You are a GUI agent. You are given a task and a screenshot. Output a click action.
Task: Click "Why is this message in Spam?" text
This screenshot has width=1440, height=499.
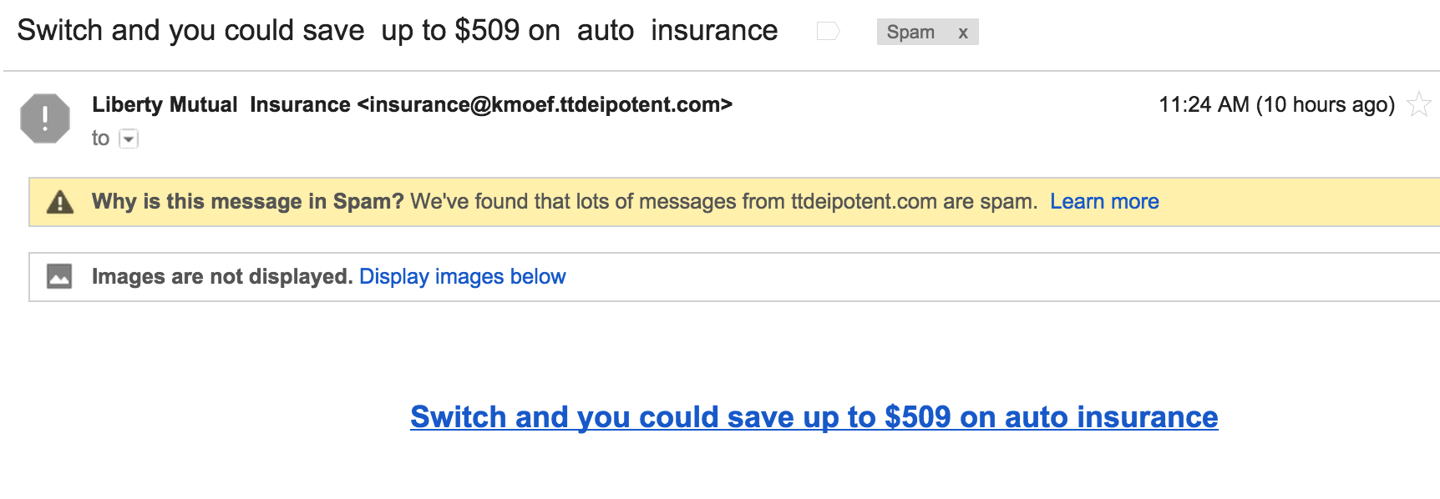(x=248, y=201)
